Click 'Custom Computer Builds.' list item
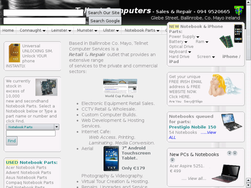251x188 pixels. tap(109, 115)
